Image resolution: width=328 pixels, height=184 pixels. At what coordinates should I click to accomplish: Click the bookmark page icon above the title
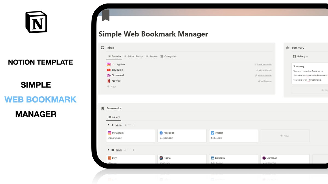106,15
